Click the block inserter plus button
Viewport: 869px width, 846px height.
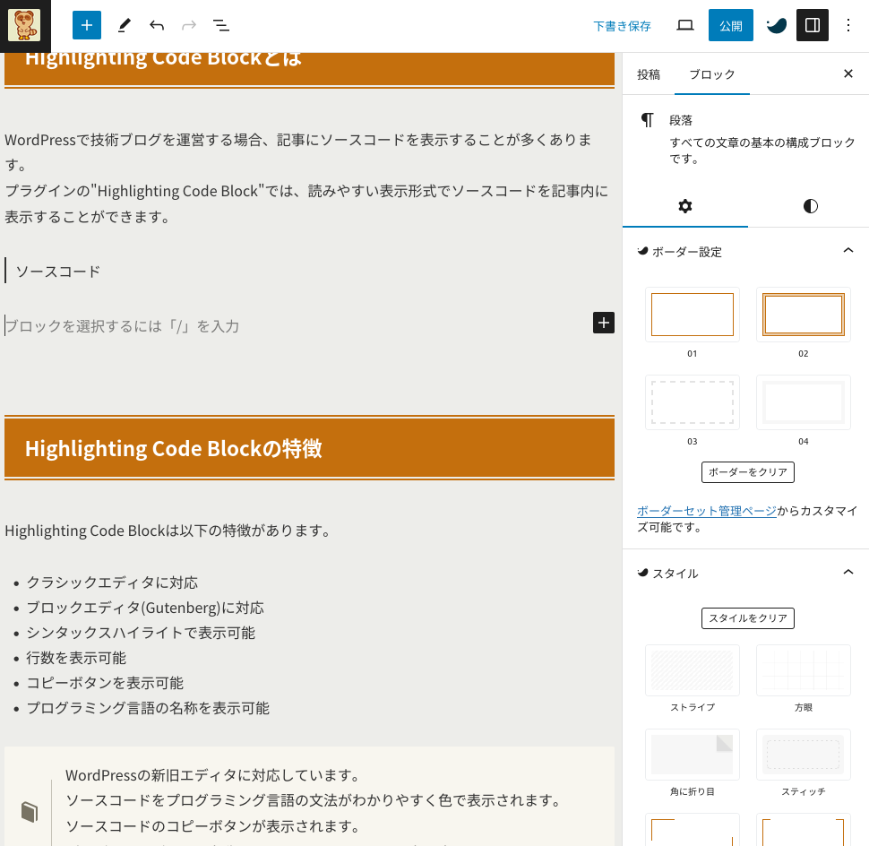[x=87, y=25]
